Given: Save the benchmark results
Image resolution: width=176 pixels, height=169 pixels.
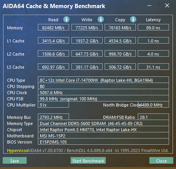Looking at the screenshot, I should coord(15,161).
